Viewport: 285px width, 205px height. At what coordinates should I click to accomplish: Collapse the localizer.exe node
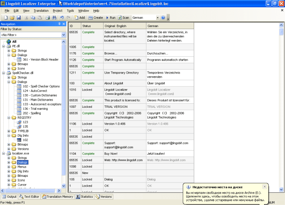point(3,154)
